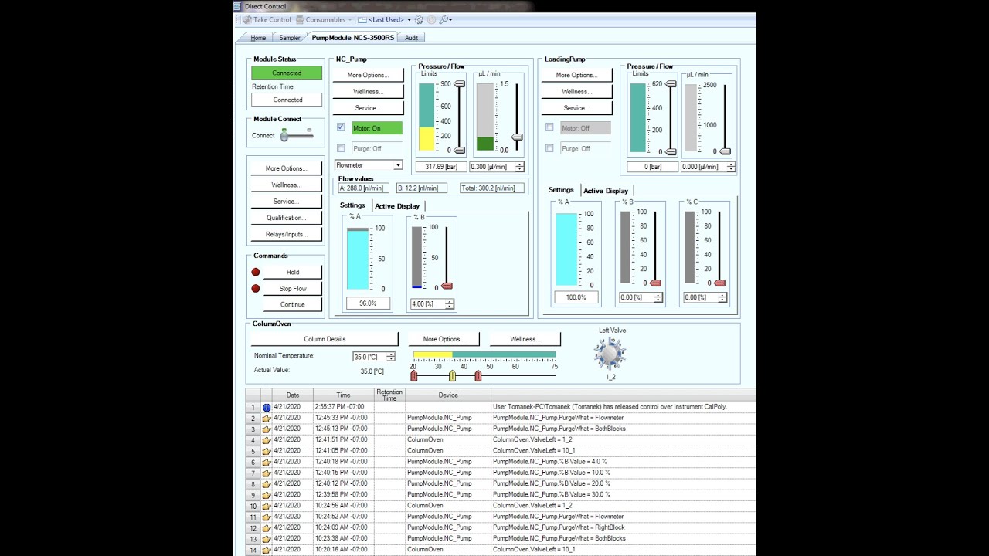Click the hand icon in audit row 11
Screen dimensions: 989x556
(267, 517)
